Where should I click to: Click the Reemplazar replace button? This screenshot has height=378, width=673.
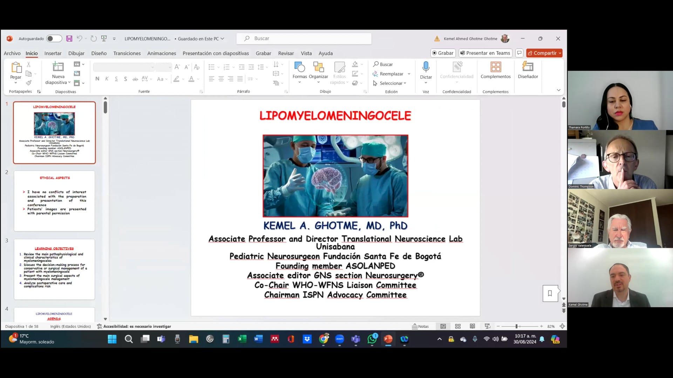[388, 74]
